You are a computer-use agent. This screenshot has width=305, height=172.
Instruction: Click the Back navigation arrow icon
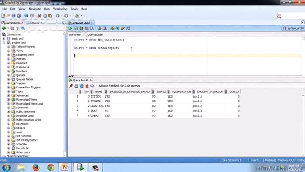pos(58,16)
